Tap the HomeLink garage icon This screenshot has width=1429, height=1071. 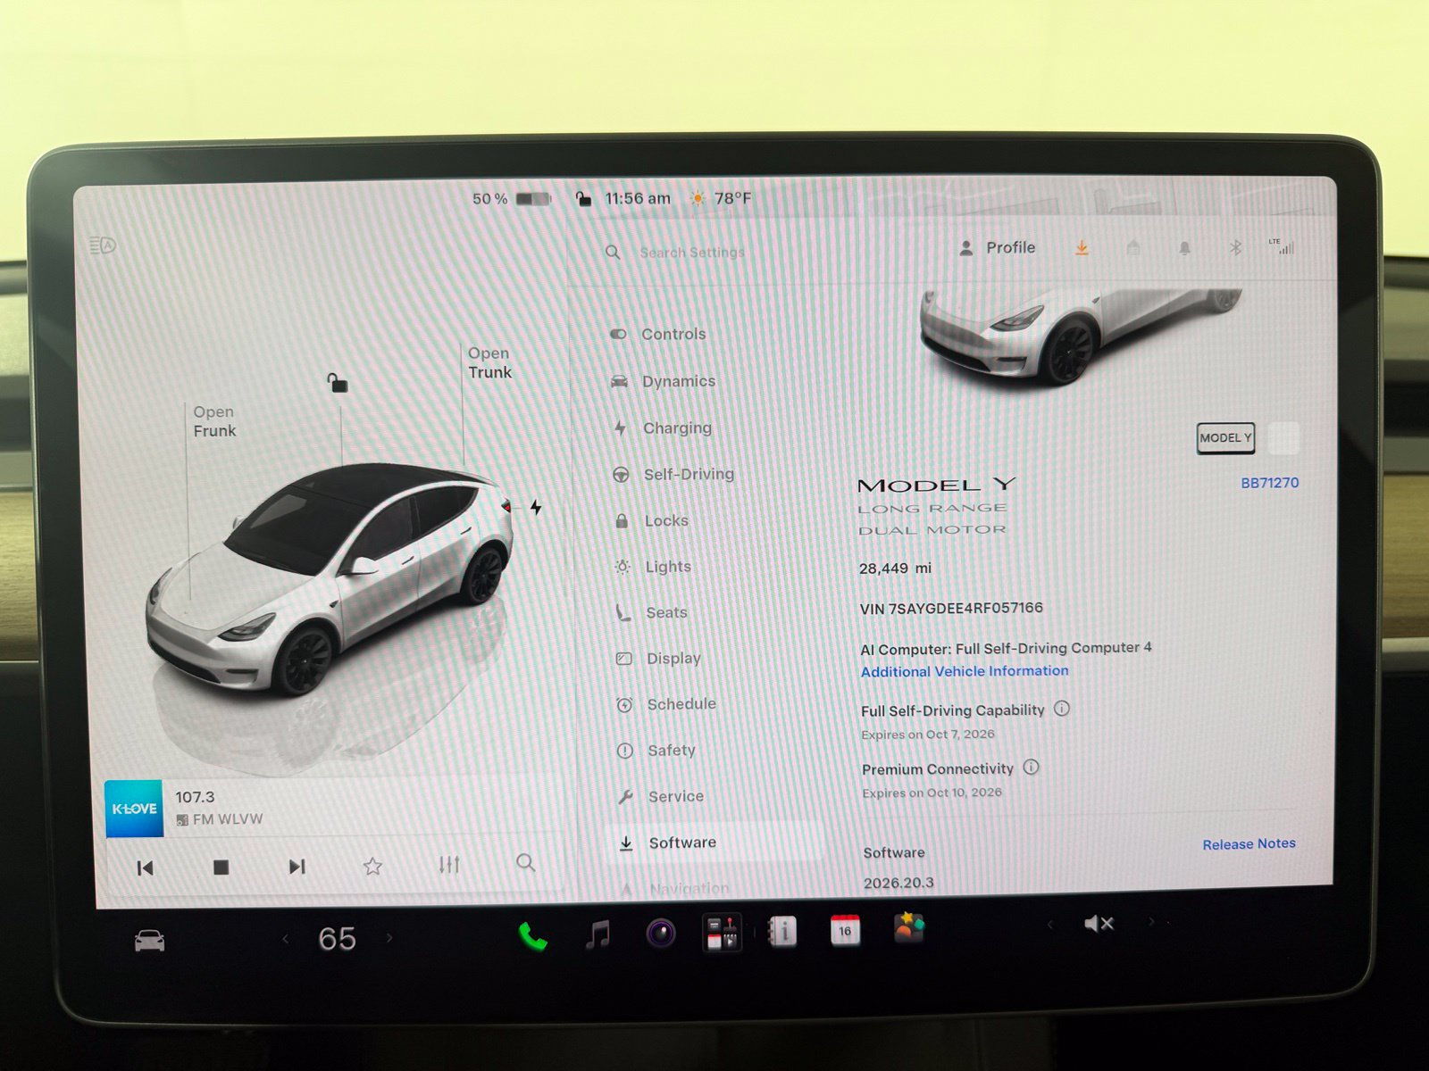(x=1133, y=248)
